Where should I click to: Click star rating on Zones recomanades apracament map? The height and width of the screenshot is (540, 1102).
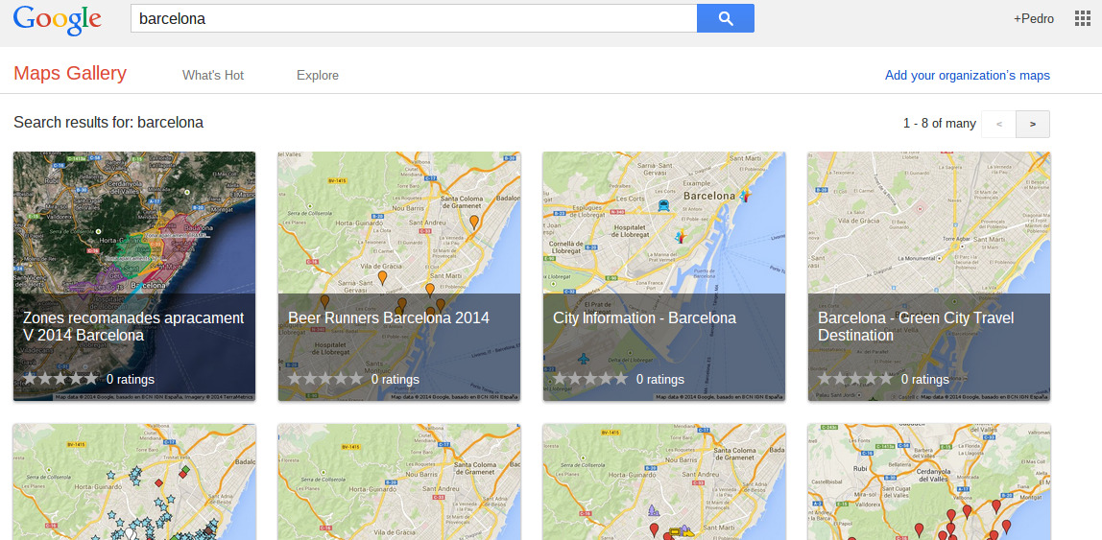click(x=60, y=379)
